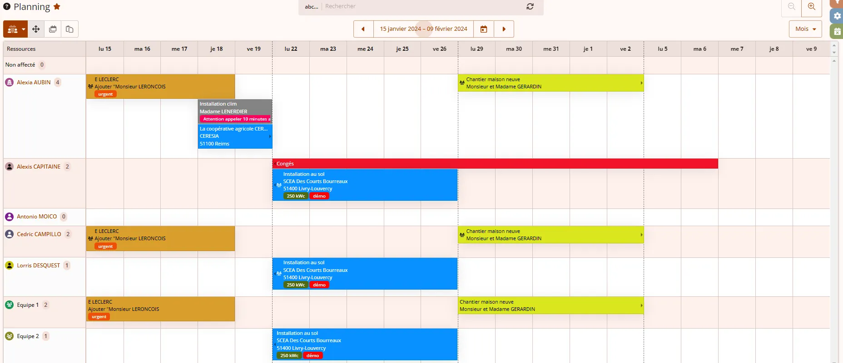The height and width of the screenshot is (363, 843).
Task: Click the red Congés event bar
Action: (x=495, y=164)
